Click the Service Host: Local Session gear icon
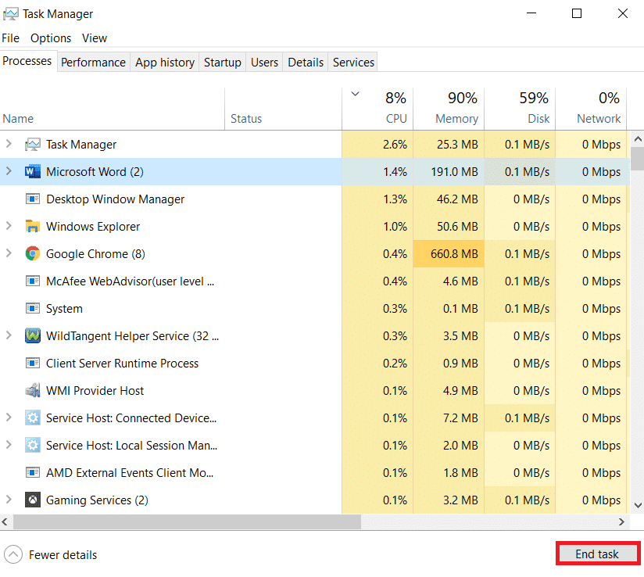 33,446
